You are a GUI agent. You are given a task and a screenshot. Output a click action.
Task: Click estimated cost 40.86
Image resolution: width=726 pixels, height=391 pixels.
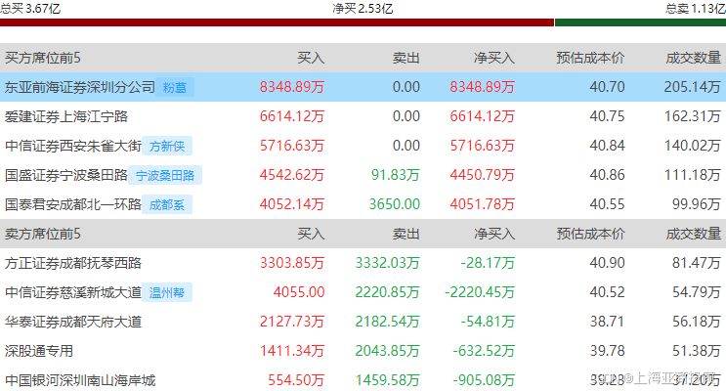point(607,175)
